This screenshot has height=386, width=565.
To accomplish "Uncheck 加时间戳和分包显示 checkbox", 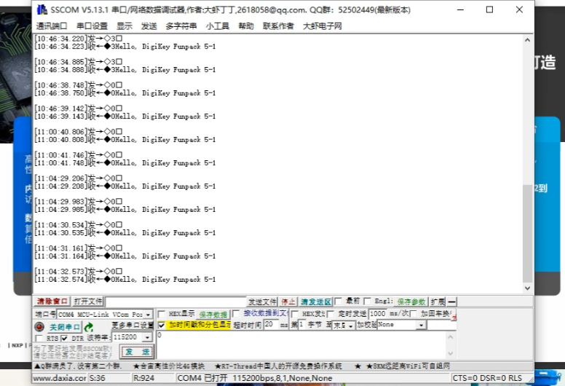I will coord(162,325).
